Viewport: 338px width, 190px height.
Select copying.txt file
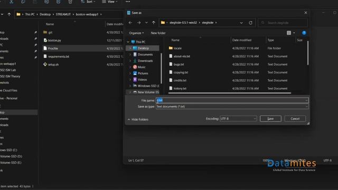[x=181, y=72]
